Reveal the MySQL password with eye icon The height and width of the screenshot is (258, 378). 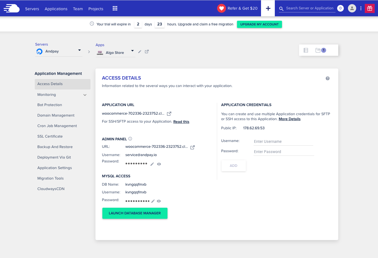tap(159, 201)
